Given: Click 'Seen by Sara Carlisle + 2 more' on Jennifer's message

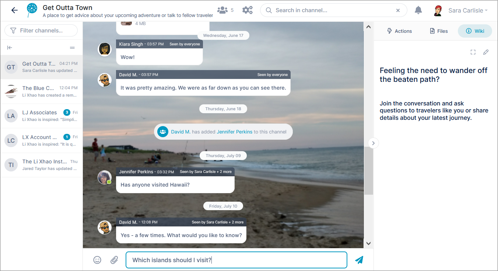Looking at the screenshot, I should pos(206,172).
